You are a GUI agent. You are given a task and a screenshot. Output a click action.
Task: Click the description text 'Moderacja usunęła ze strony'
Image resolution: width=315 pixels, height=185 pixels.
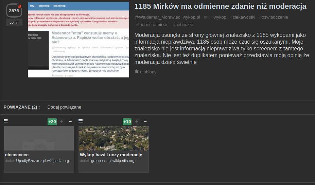tap(222, 49)
